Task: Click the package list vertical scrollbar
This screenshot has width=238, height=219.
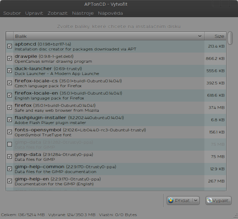Action: (230, 38)
